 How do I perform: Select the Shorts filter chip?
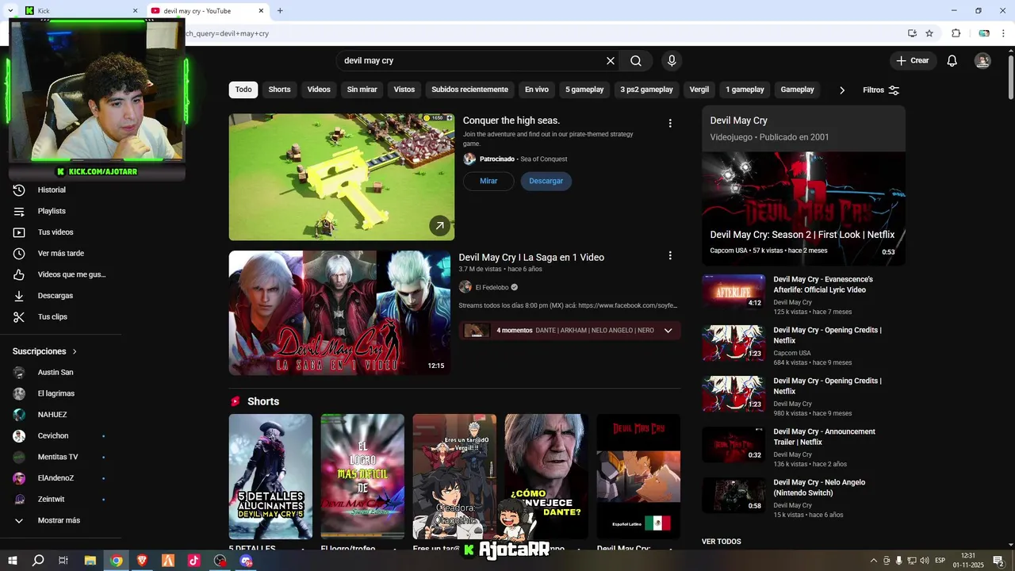point(279,90)
